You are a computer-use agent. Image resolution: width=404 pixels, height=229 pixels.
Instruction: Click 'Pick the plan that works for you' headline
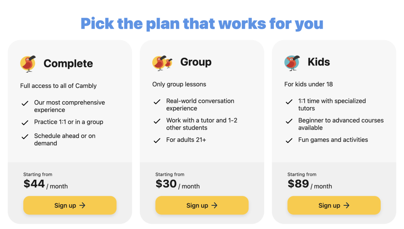(x=202, y=24)
